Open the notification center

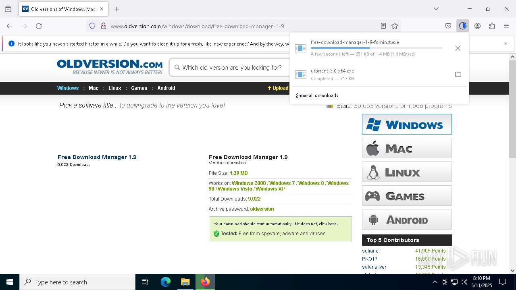pyautogui.click(x=503, y=282)
